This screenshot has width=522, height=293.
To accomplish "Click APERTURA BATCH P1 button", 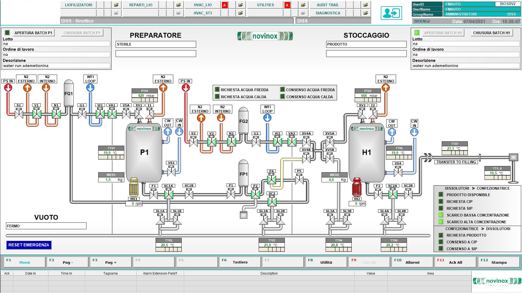I will click(33, 33).
